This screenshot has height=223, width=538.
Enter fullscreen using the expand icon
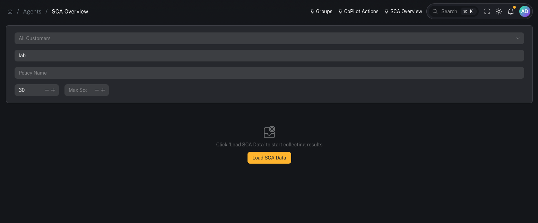[487, 11]
